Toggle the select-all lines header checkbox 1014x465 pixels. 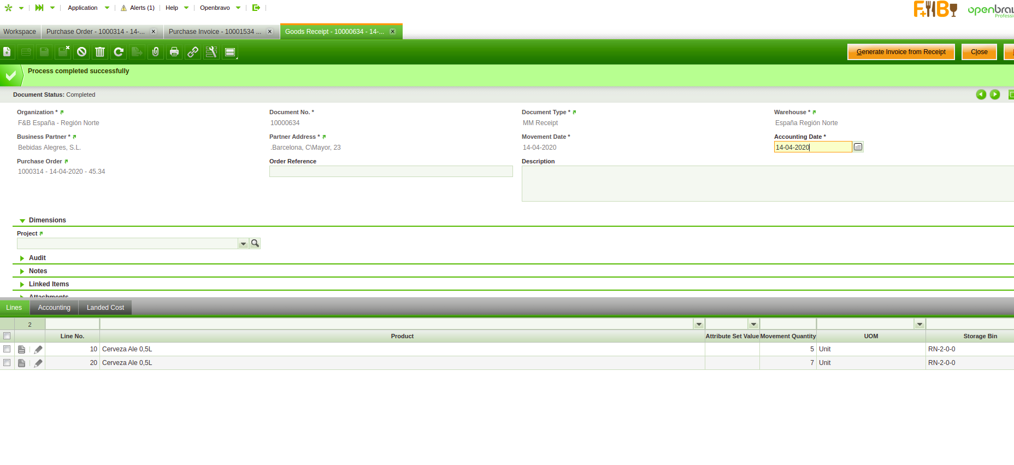point(7,336)
